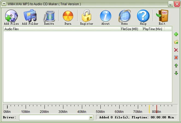Move the file up with the green up arrow
The image size is (181, 123).
click(176, 65)
